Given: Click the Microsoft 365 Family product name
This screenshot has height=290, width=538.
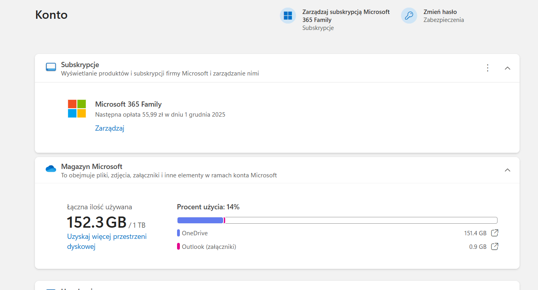Looking at the screenshot, I should tap(128, 104).
